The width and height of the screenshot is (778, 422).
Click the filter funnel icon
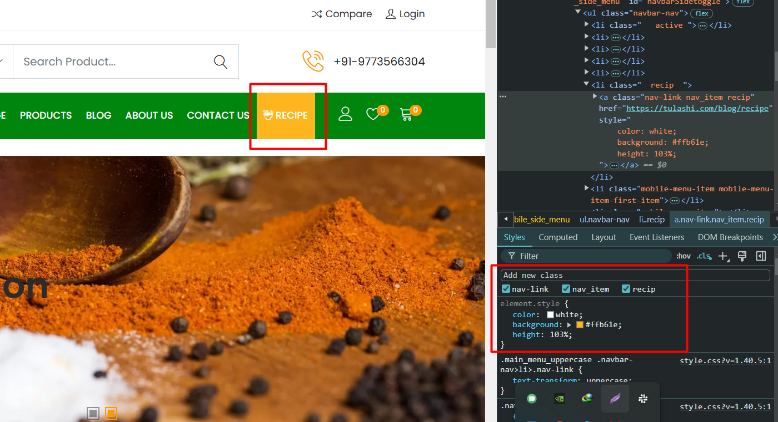pyautogui.click(x=511, y=256)
